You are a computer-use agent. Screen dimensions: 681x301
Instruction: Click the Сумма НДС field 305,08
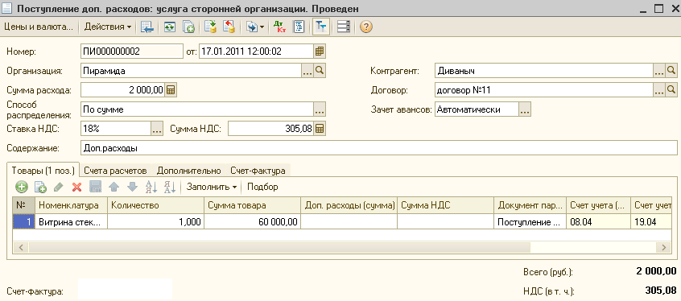(270, 129)
